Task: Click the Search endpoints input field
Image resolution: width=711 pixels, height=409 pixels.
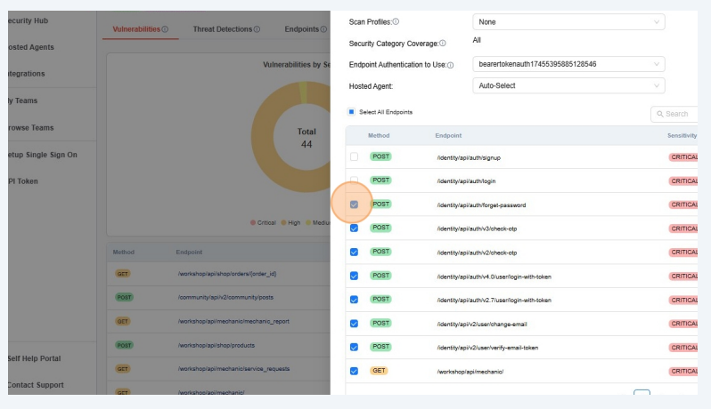Action: click(x=679, y=114)
